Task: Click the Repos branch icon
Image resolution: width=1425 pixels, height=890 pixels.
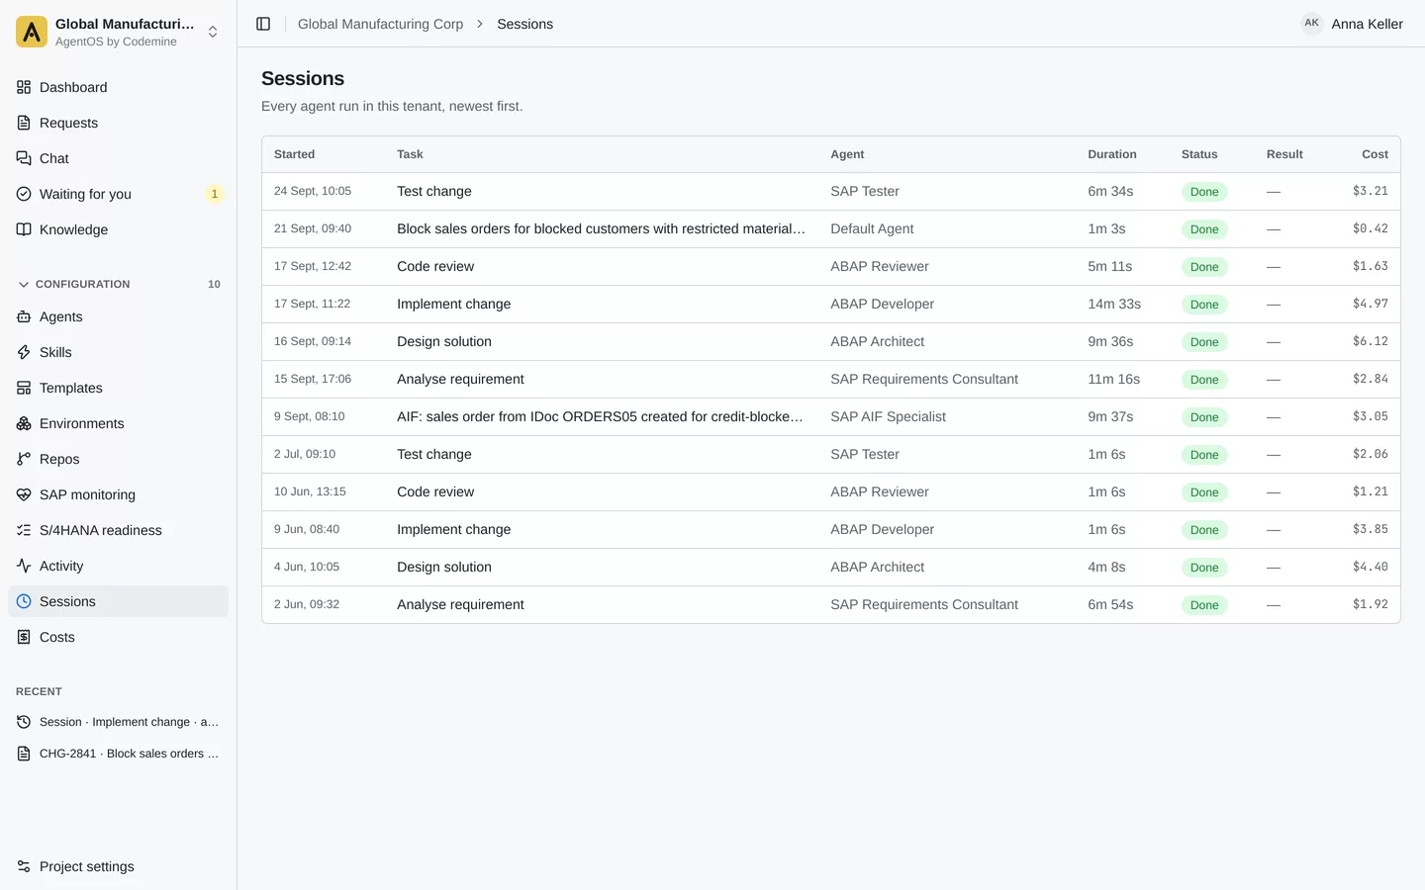Action: point(24,459)
